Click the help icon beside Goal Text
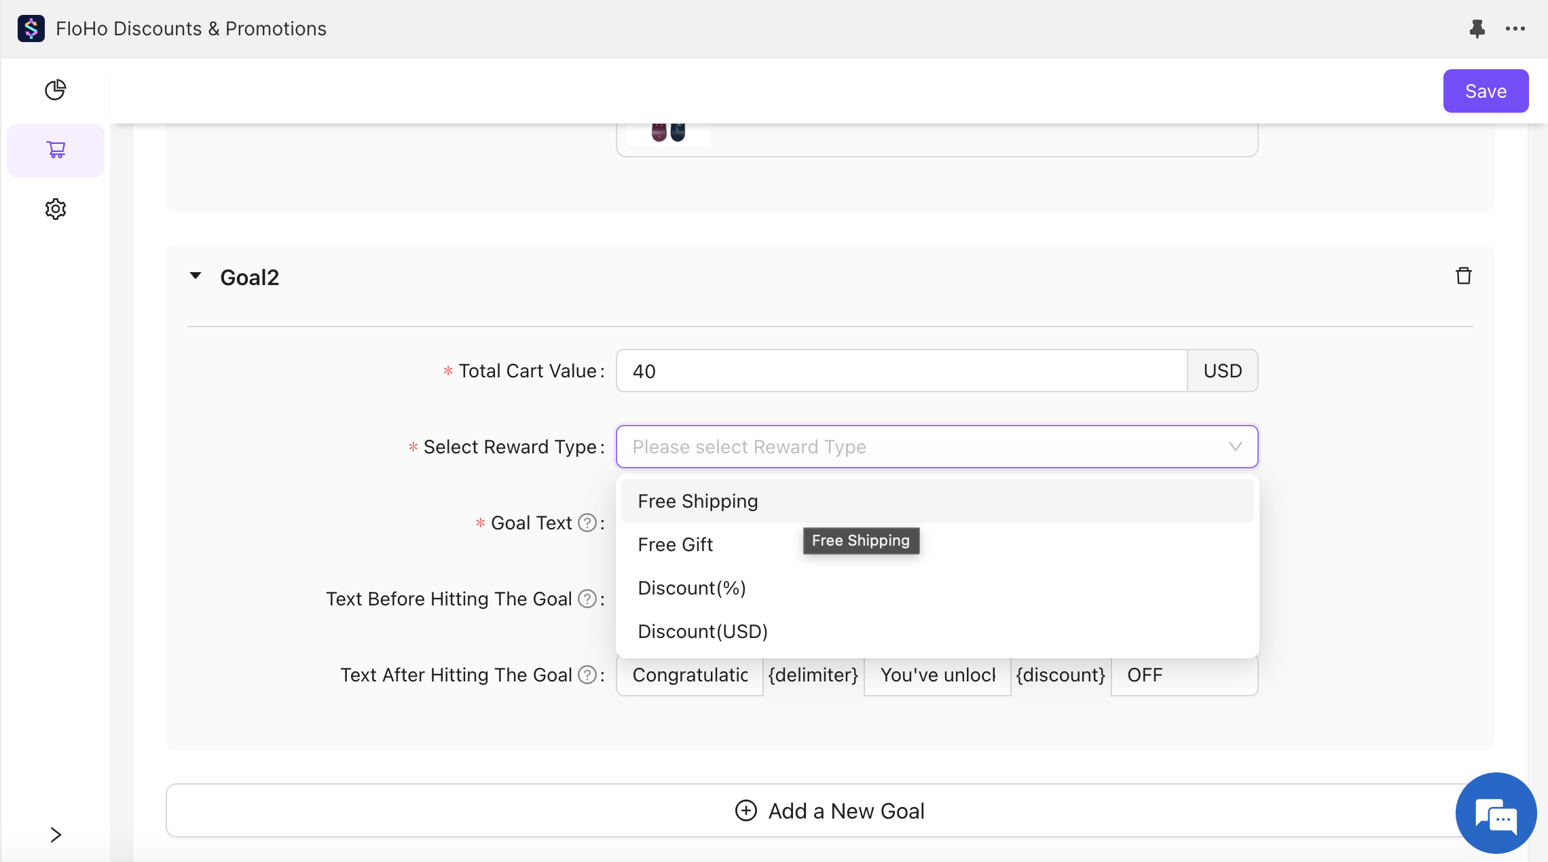This screenshot has height=862, width=1548. pyautogui.click(x=587, y=523)
